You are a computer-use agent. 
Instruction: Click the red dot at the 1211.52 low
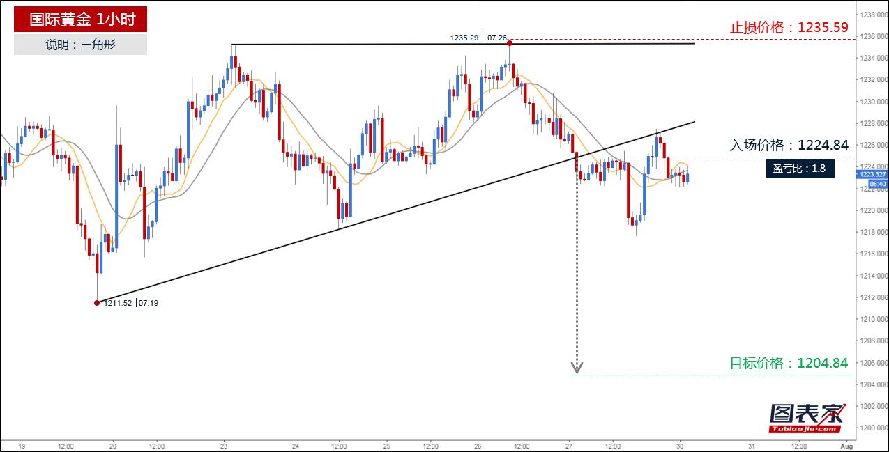(96, 302)
